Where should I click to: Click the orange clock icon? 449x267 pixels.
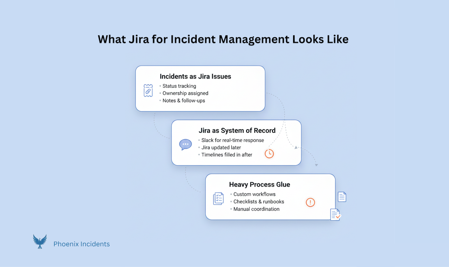(x=269, y=154)
